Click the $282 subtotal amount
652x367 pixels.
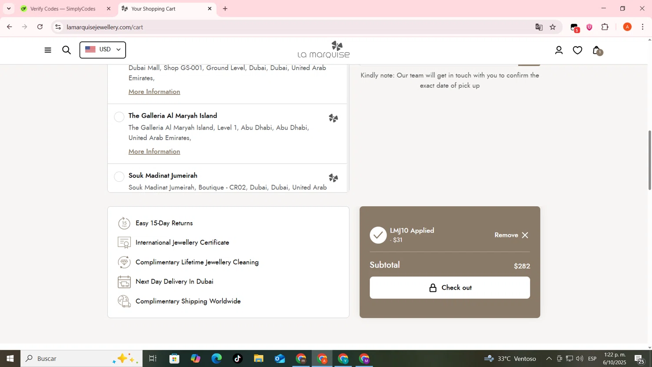click(x=522, y=266)
